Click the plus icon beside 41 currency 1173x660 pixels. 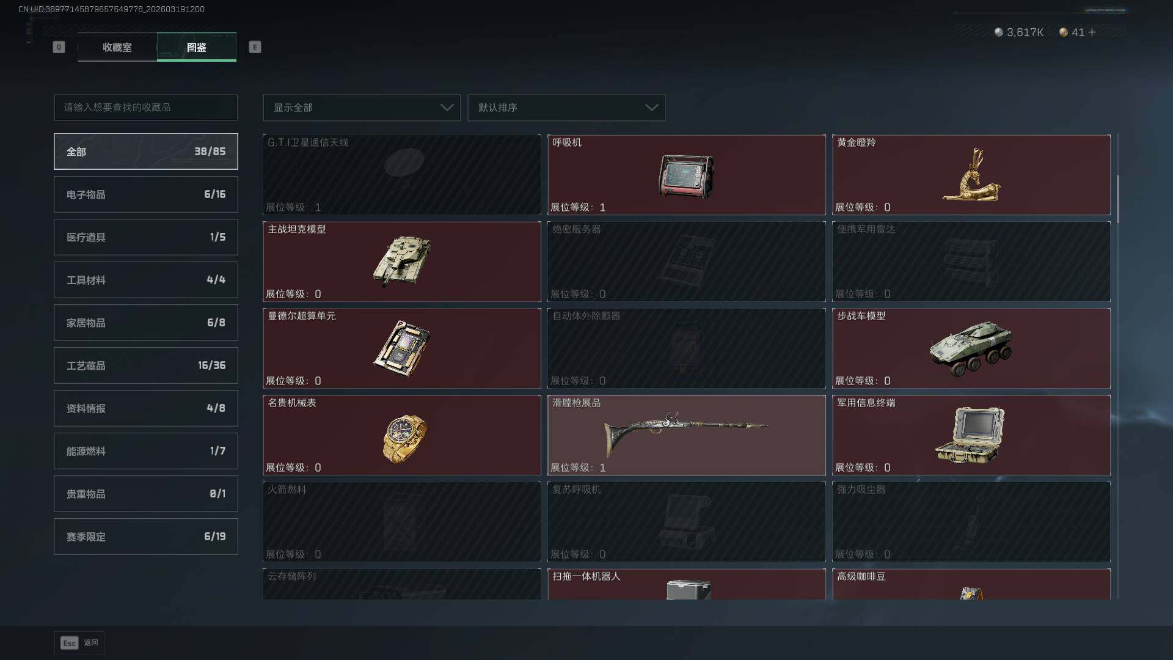(1092, 32)
